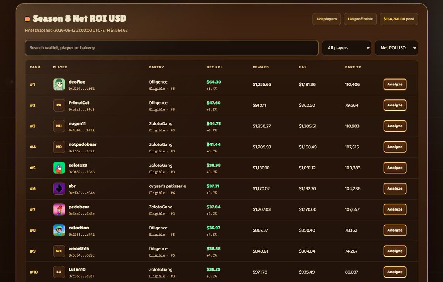The height and width of the screenshot is (282, 443).
Task: Select player name Lufan10
Action: pyautogui.click(x=77, y=269)
